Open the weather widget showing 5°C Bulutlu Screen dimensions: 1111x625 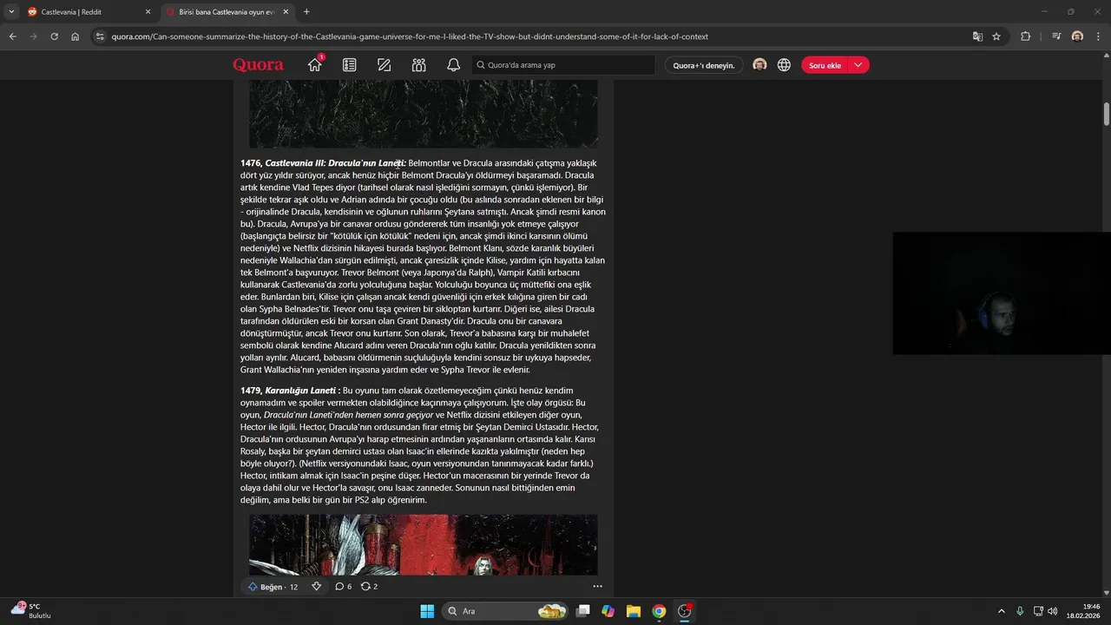click(x=31, y=610)
